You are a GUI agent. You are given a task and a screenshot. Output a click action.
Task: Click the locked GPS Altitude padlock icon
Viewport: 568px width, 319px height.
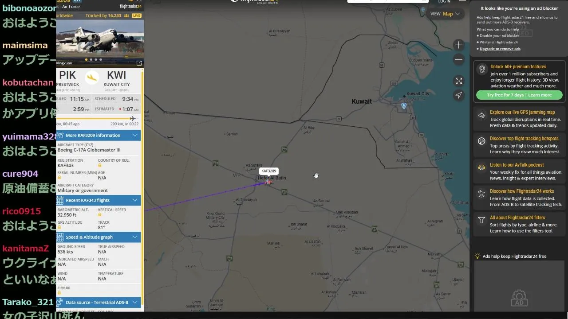pyautogui.click(x=59, y=227)
